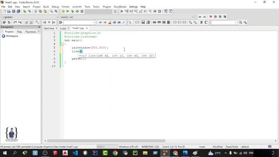Click the Break debugger pause icon
279x157 pixels.
tap(155, 11)
